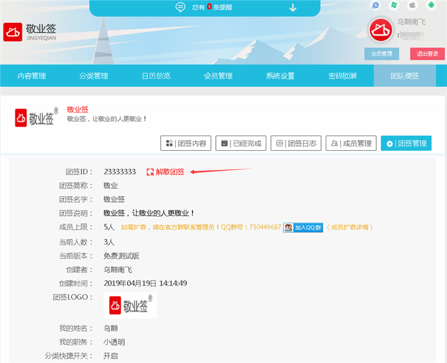The image size is (447, 363).
Task: Select 团队便签 navigation tab
Action: [404, 75]
